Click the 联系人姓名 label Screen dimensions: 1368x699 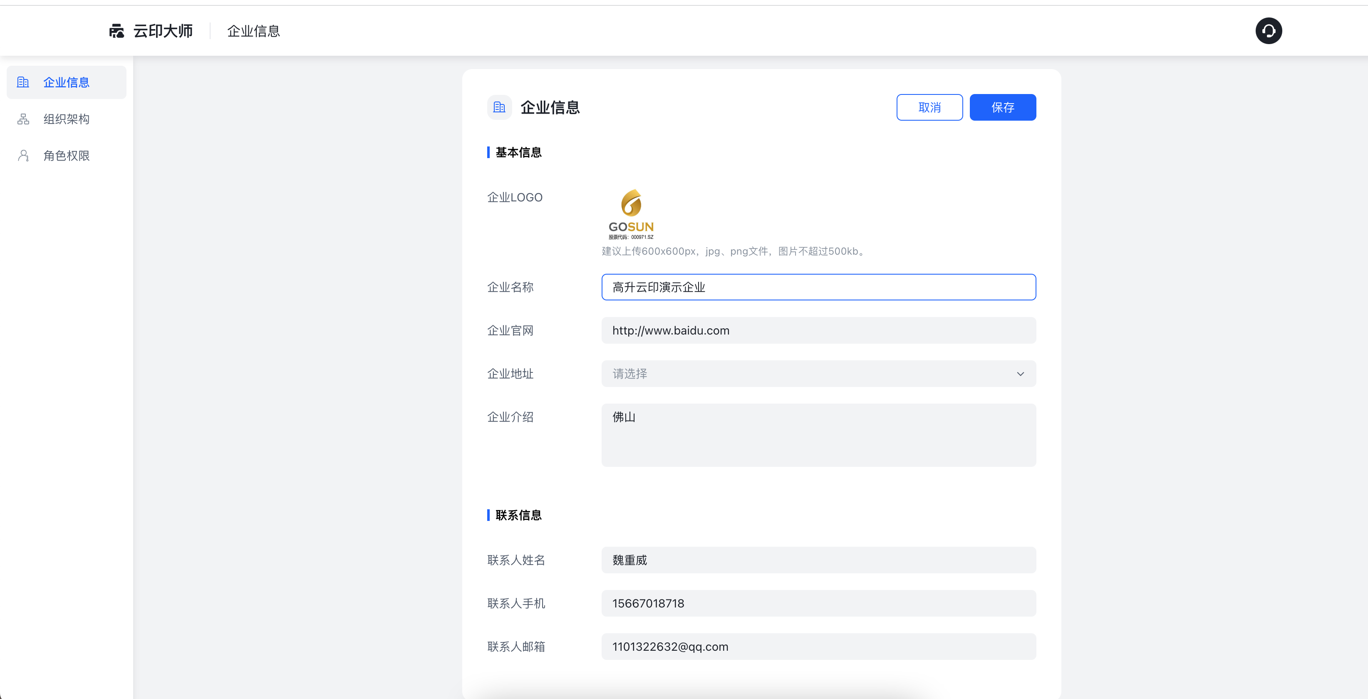click(x=516, y=560)
